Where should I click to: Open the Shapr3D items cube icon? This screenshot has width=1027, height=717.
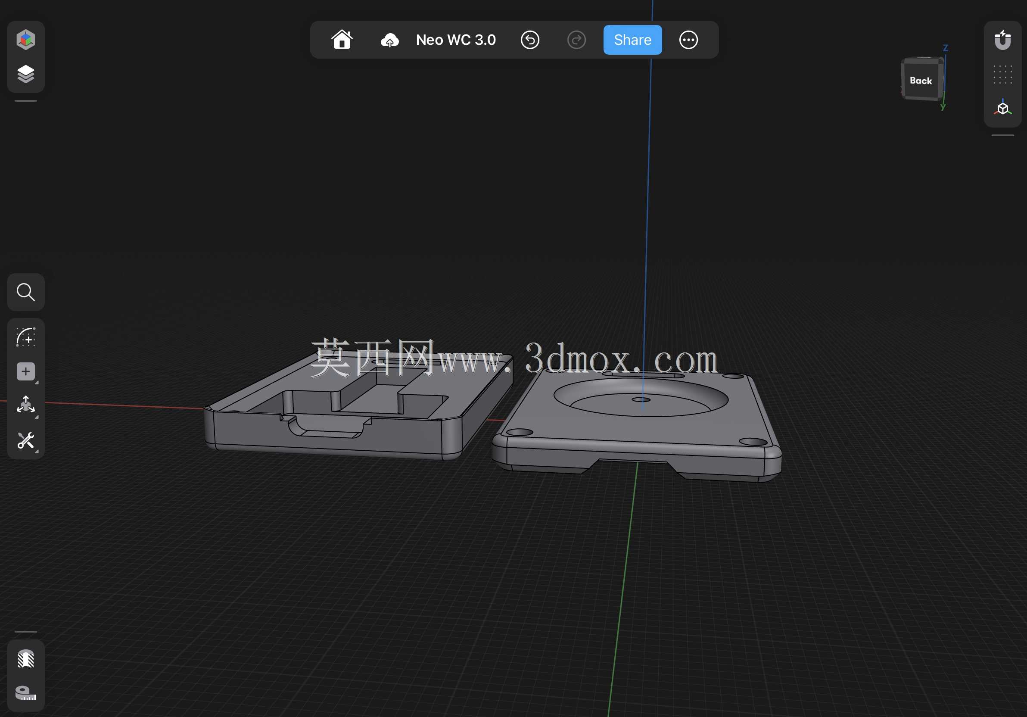[25, 40]
